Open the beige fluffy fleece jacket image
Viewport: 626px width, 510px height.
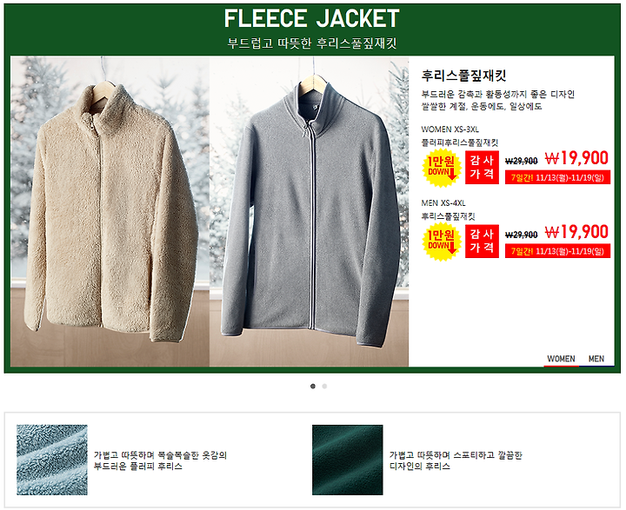click(x=110, y=211)
